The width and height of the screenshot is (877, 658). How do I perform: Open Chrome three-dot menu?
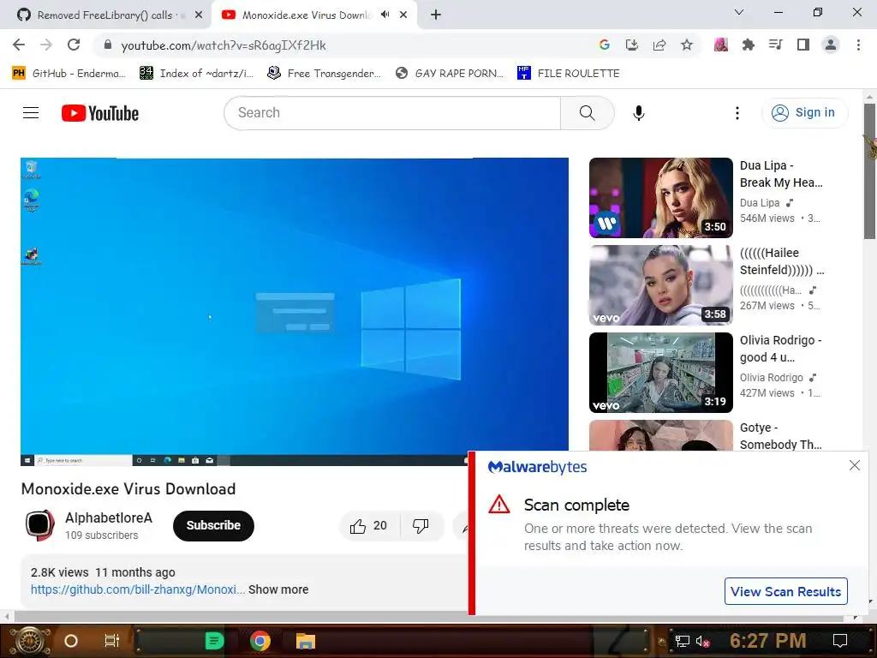[x=858, y=45]
